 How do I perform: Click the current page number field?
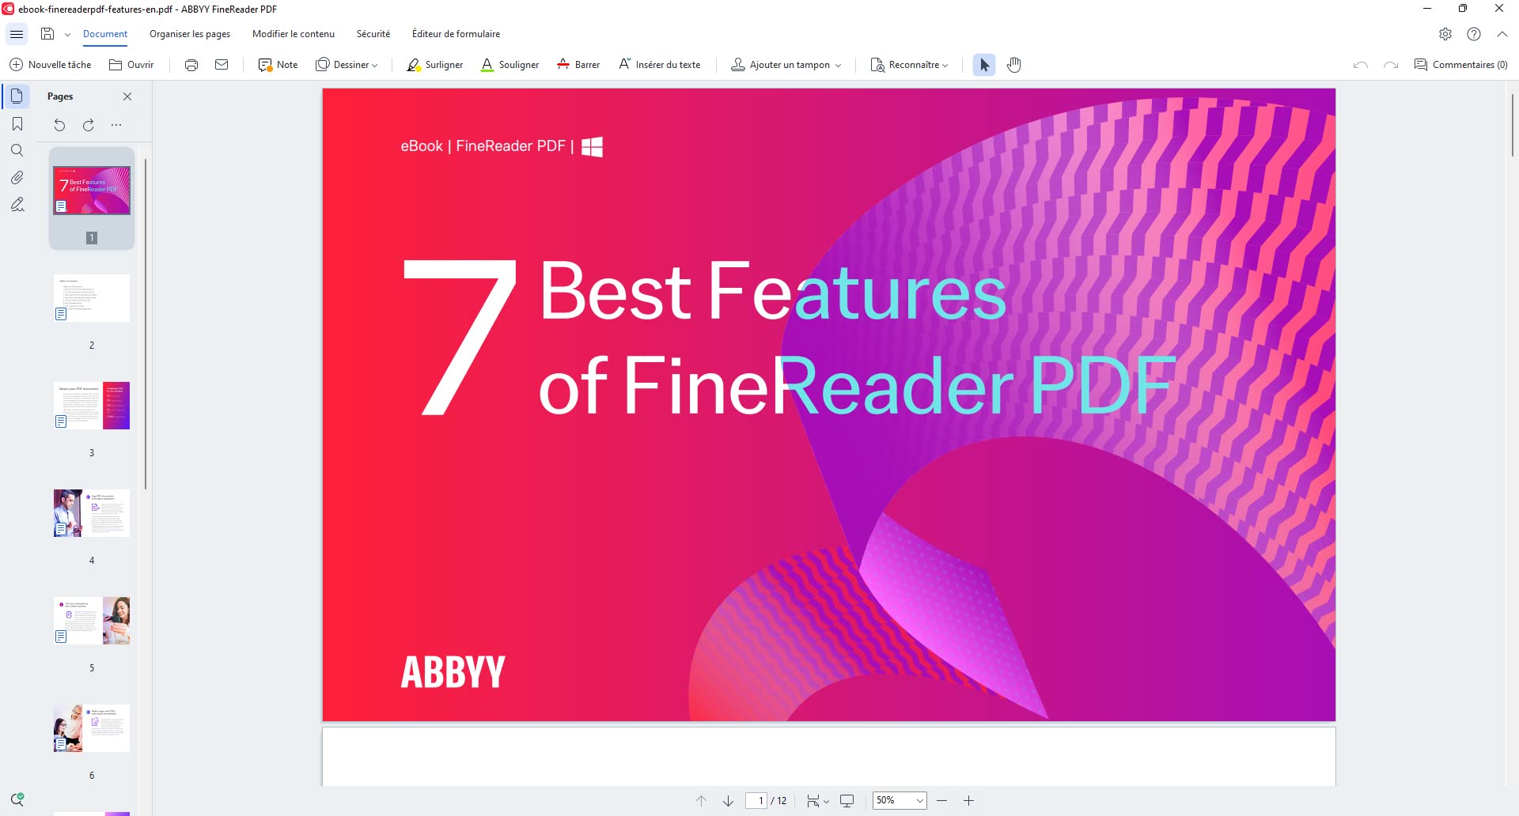[756, 801]
